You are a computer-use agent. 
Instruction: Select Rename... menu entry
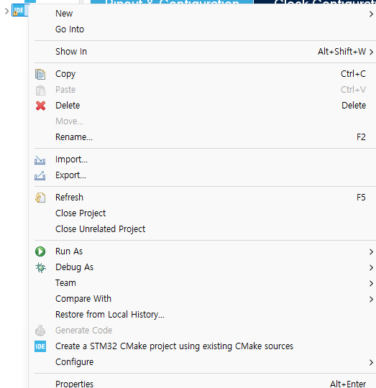click(x=74, y=137)
